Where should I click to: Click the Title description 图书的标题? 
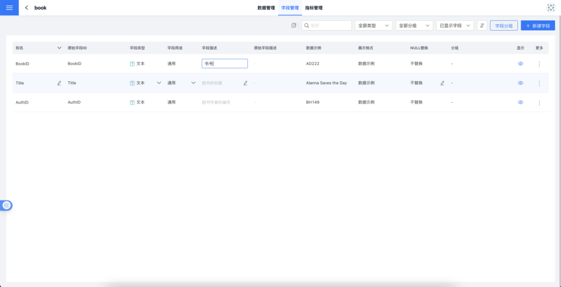coord(212,83)
